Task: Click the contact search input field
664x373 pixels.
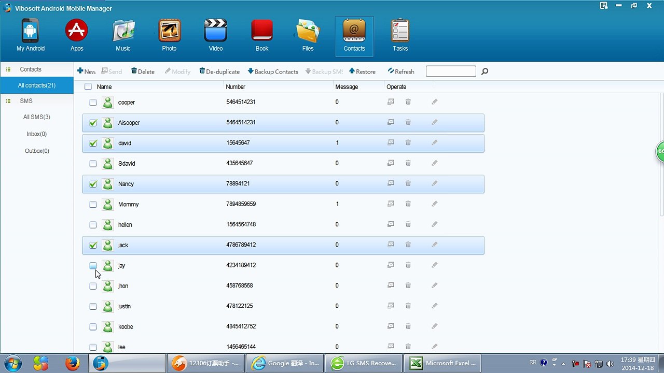Action: tap(451, 71)
